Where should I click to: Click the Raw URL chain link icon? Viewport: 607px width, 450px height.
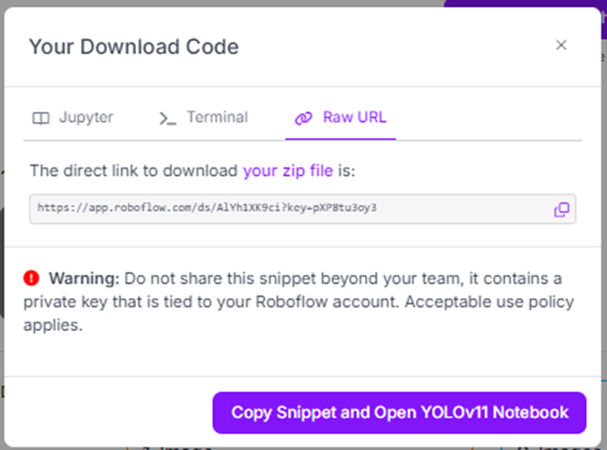tap(303, 117)
